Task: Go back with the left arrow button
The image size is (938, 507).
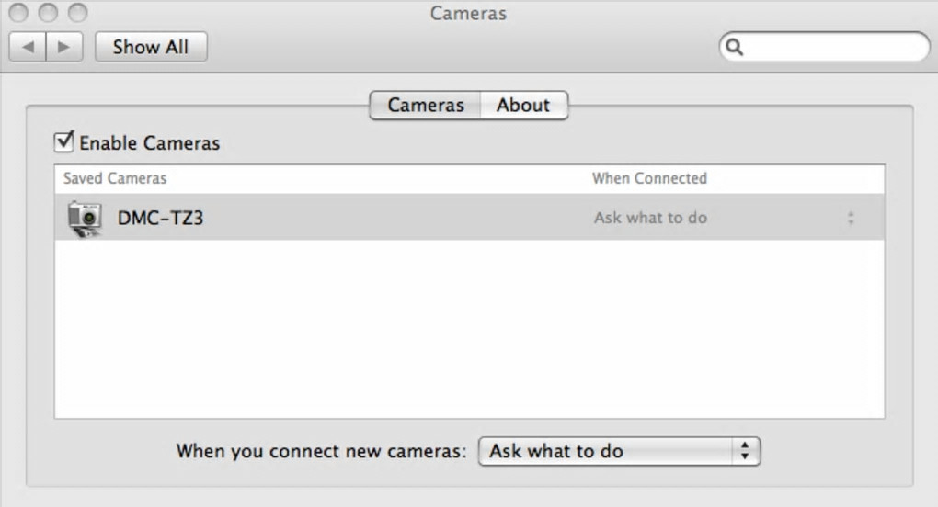Action: point(28,47)
